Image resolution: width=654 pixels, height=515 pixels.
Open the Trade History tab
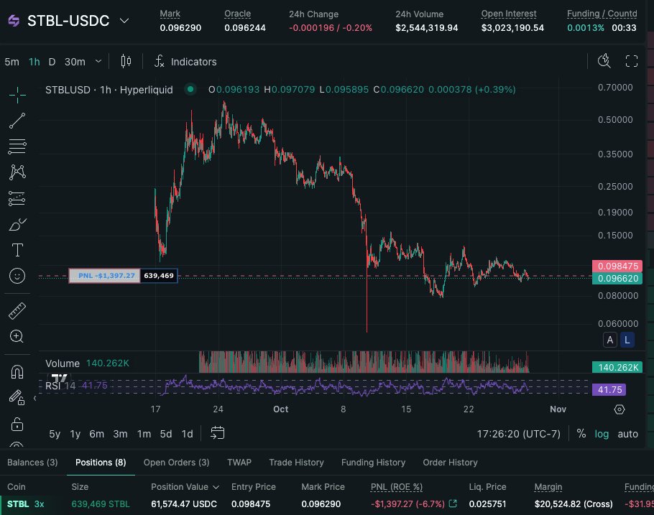click(x=296, y=462)
